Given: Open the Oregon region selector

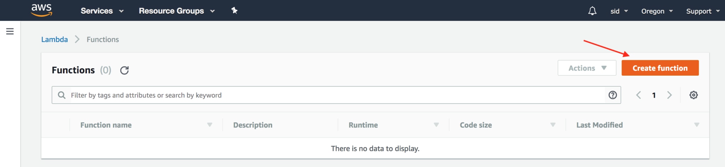Looking at the screenshot, I should (657, 11).
